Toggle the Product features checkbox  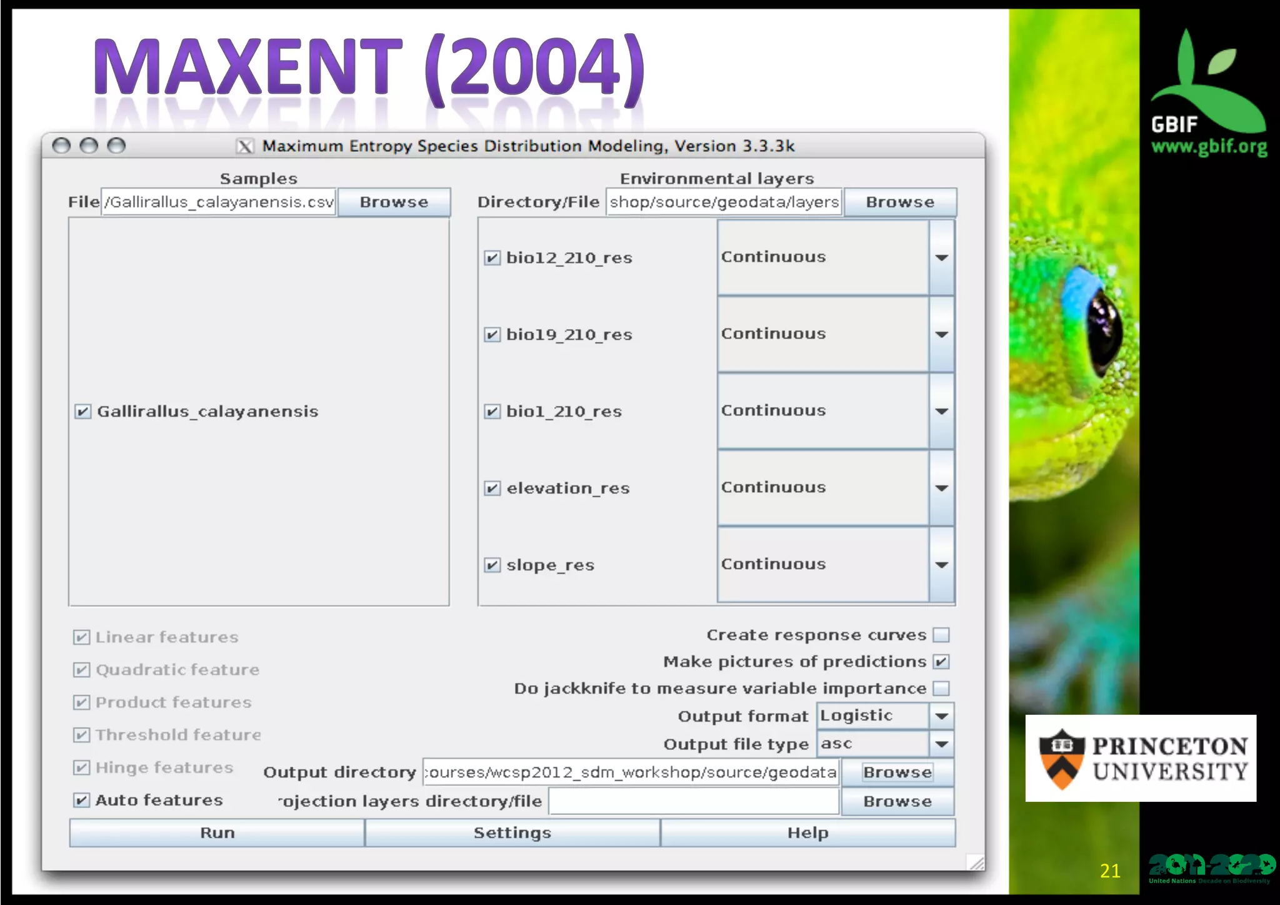click(81, 702)
